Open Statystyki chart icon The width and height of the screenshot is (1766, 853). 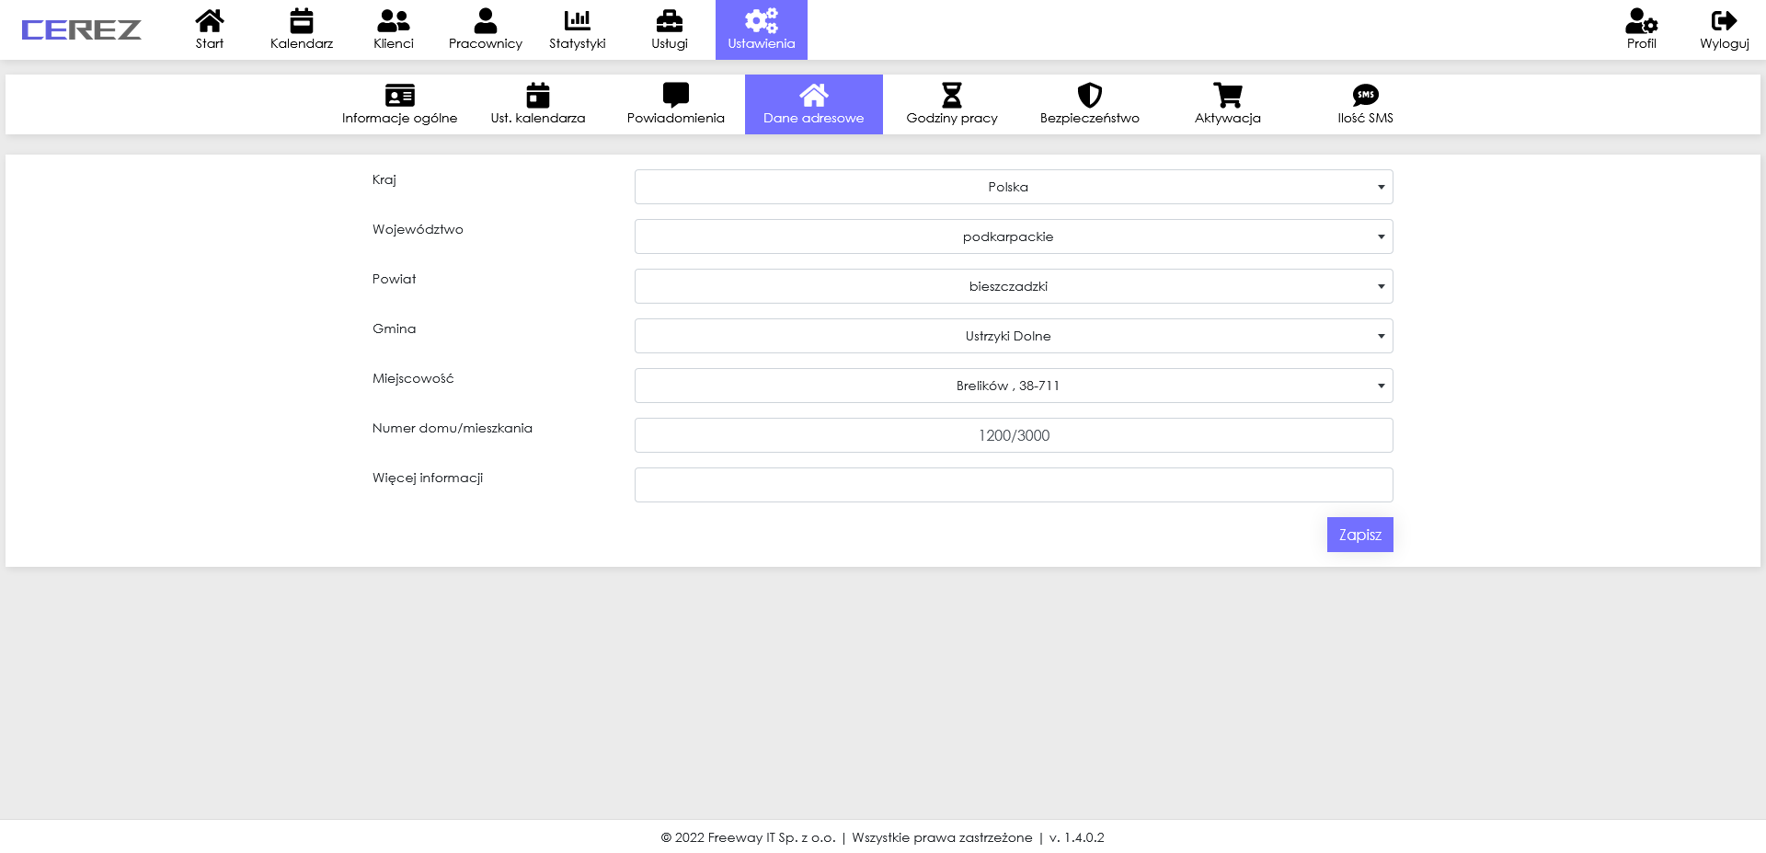point(578,20)
